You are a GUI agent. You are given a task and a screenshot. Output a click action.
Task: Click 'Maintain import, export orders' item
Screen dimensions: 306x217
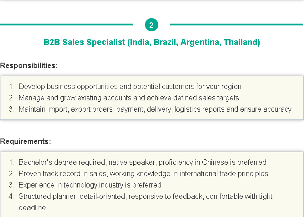click(155, 109)
